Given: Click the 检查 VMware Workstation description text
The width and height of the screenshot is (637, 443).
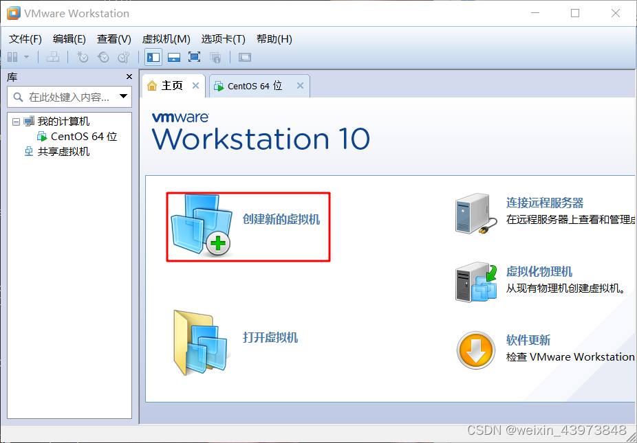Looking at the screenshot, I should [x=570, y=356].
